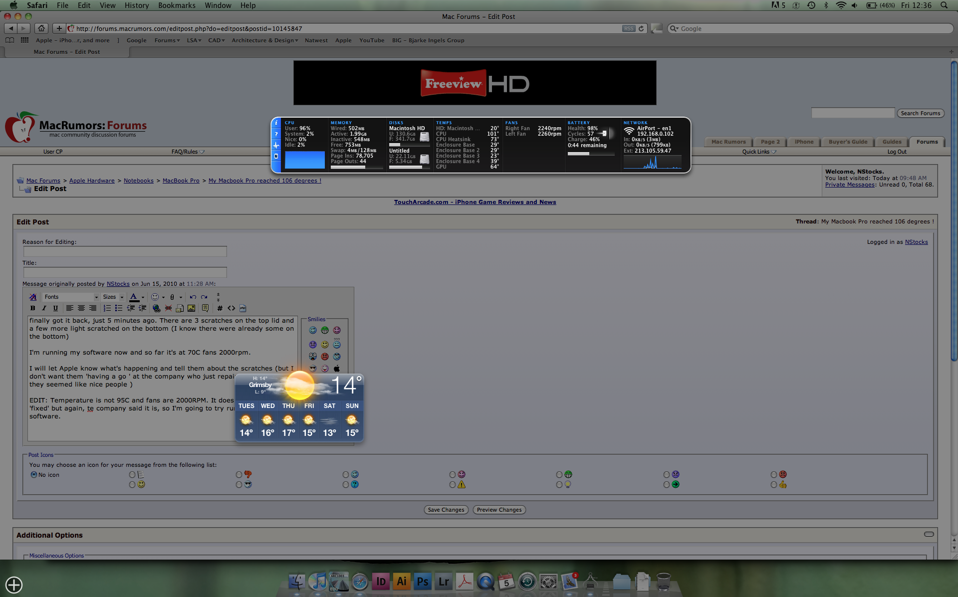Click the editor resize arrows control
Screen dimensions: 958x597
(218, 297)
